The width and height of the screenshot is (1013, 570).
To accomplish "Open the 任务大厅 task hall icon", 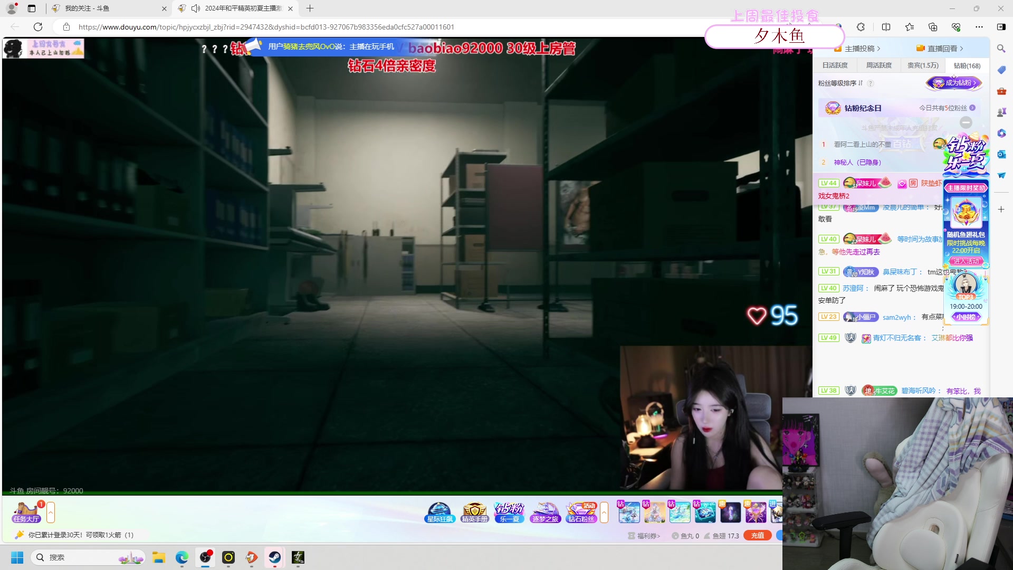I will [x=26, y=512].
